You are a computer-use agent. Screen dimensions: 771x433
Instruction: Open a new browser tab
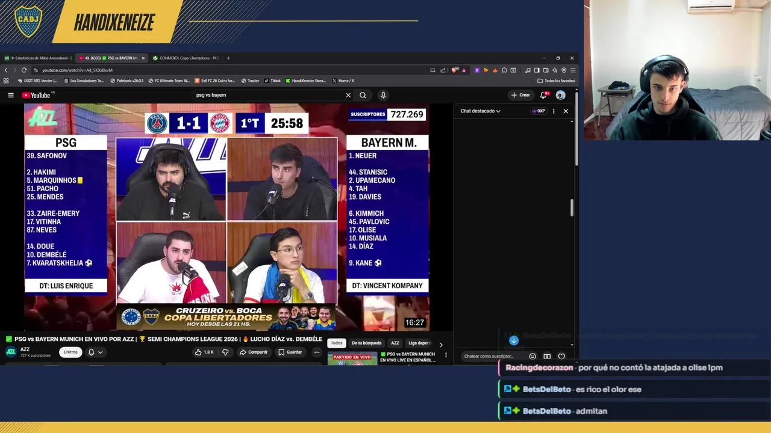click(228, 58)
